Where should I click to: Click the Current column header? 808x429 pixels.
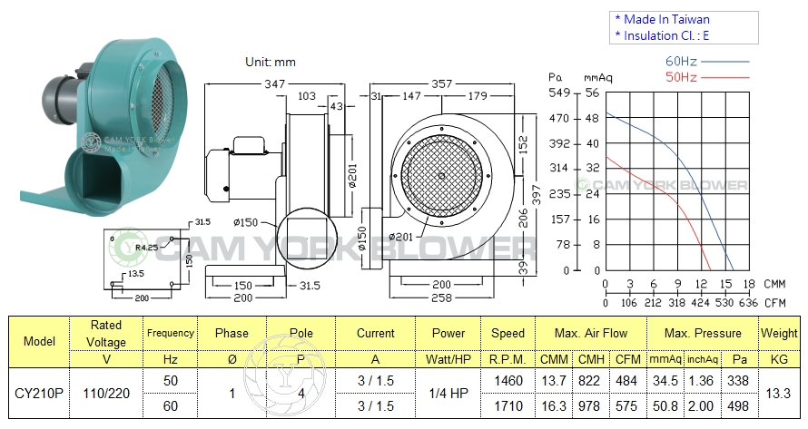376,333
